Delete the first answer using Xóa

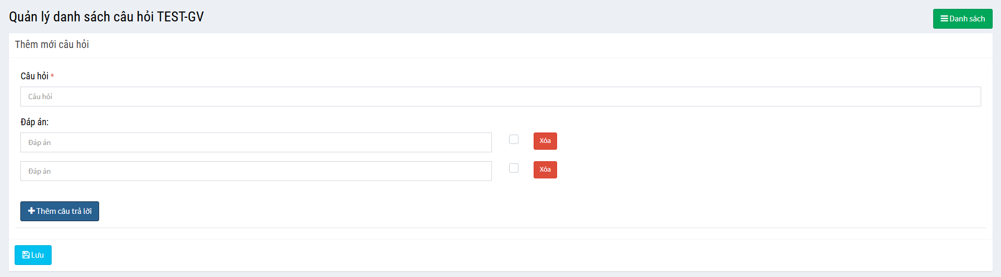[545, 141]
